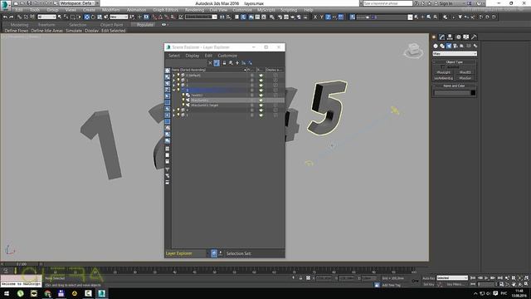Toggle visibility bulb of 0 (default) layer
This screenshot has height=299, width=531.
point(178,76)
